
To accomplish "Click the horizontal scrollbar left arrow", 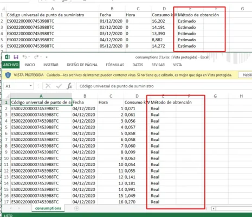I will click(x=214, y=208).
